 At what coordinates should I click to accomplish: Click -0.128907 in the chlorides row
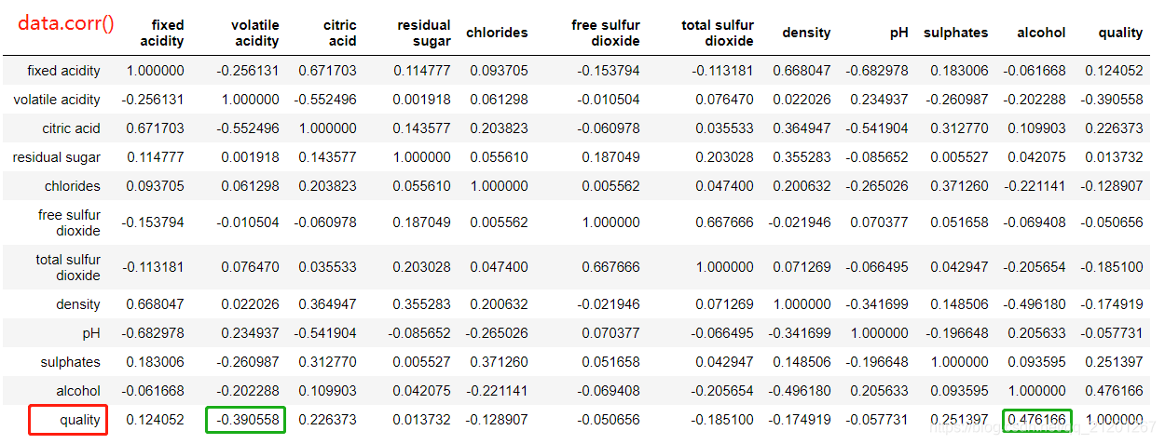[x=1112, y=186]
